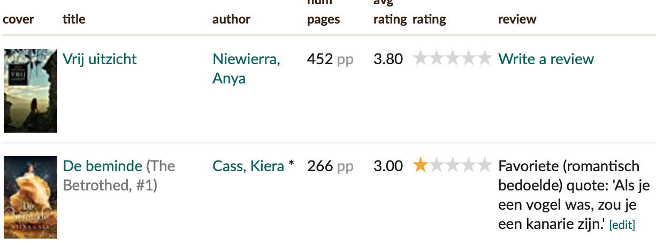656x245 pixels.
Task: Click the filled first star for De beminde
Action: click(421, 165)
